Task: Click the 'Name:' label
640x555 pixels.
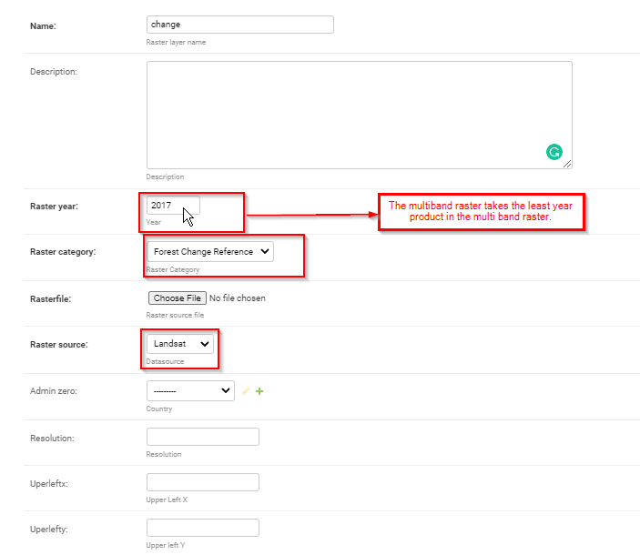Action: click(43, 26)
